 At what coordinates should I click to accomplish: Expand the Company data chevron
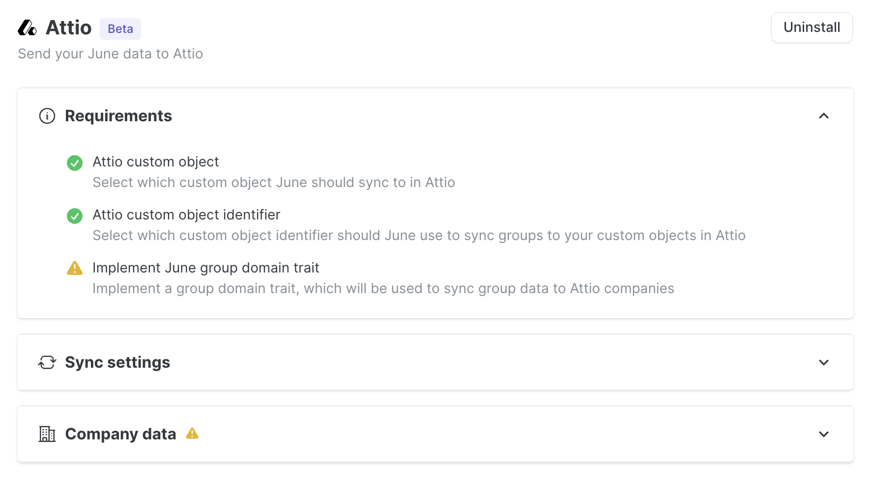[824, 434]
